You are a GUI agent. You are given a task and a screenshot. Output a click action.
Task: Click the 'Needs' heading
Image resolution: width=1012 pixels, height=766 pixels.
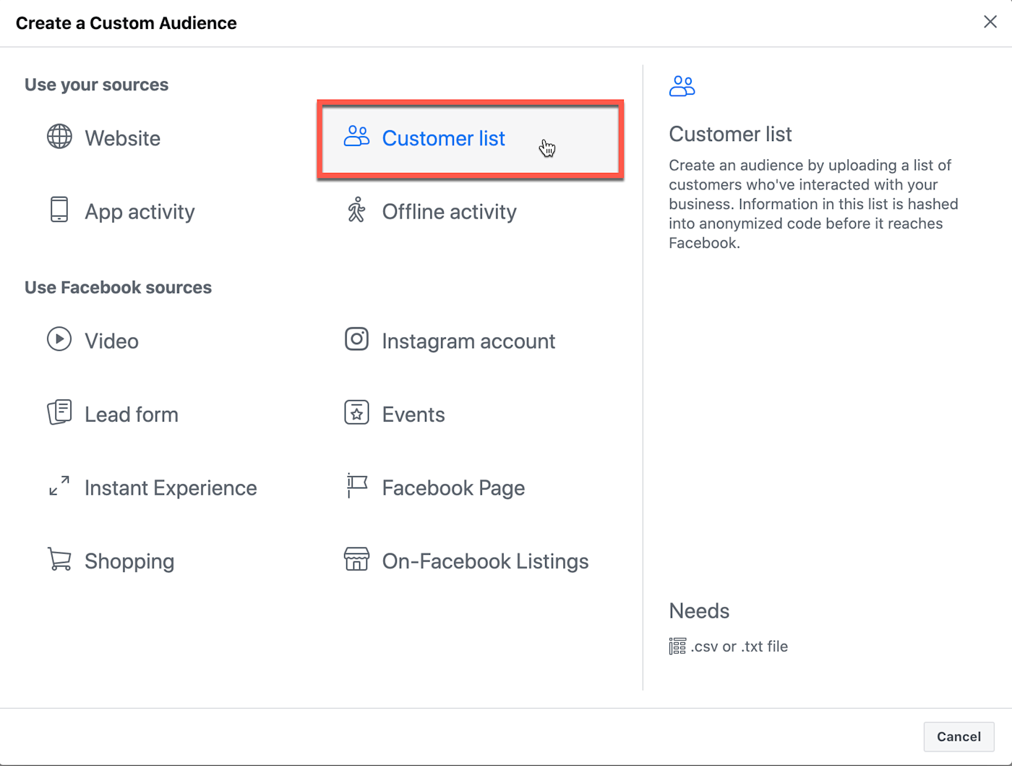click(699, 610)
